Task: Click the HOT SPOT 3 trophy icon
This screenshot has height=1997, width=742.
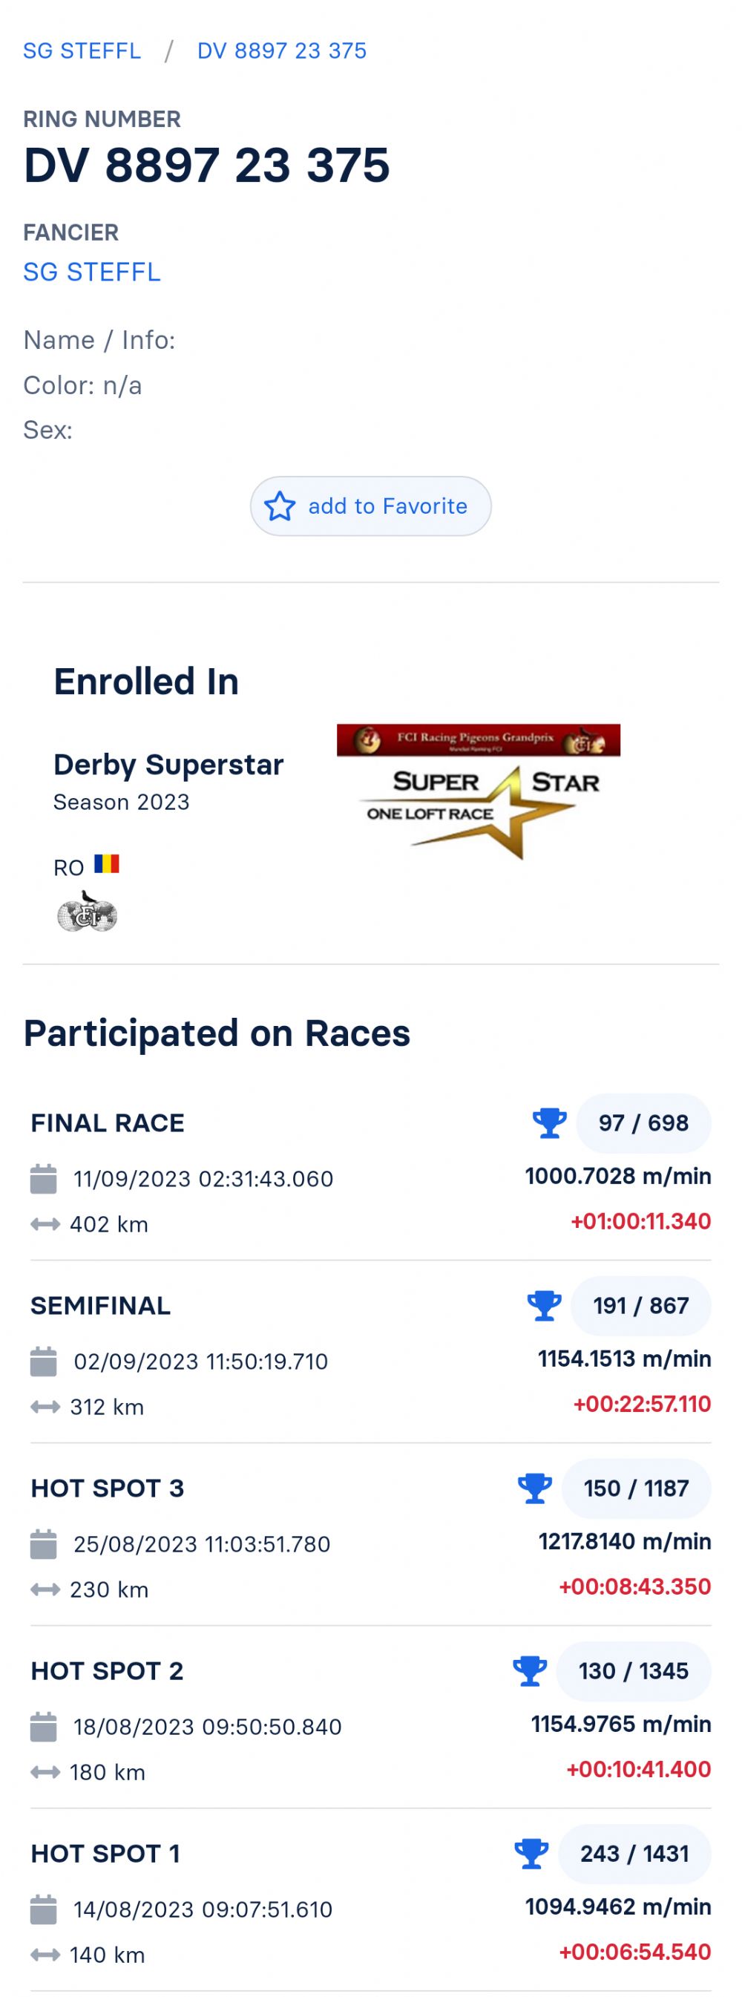Action: click(x=534, y=1488)
